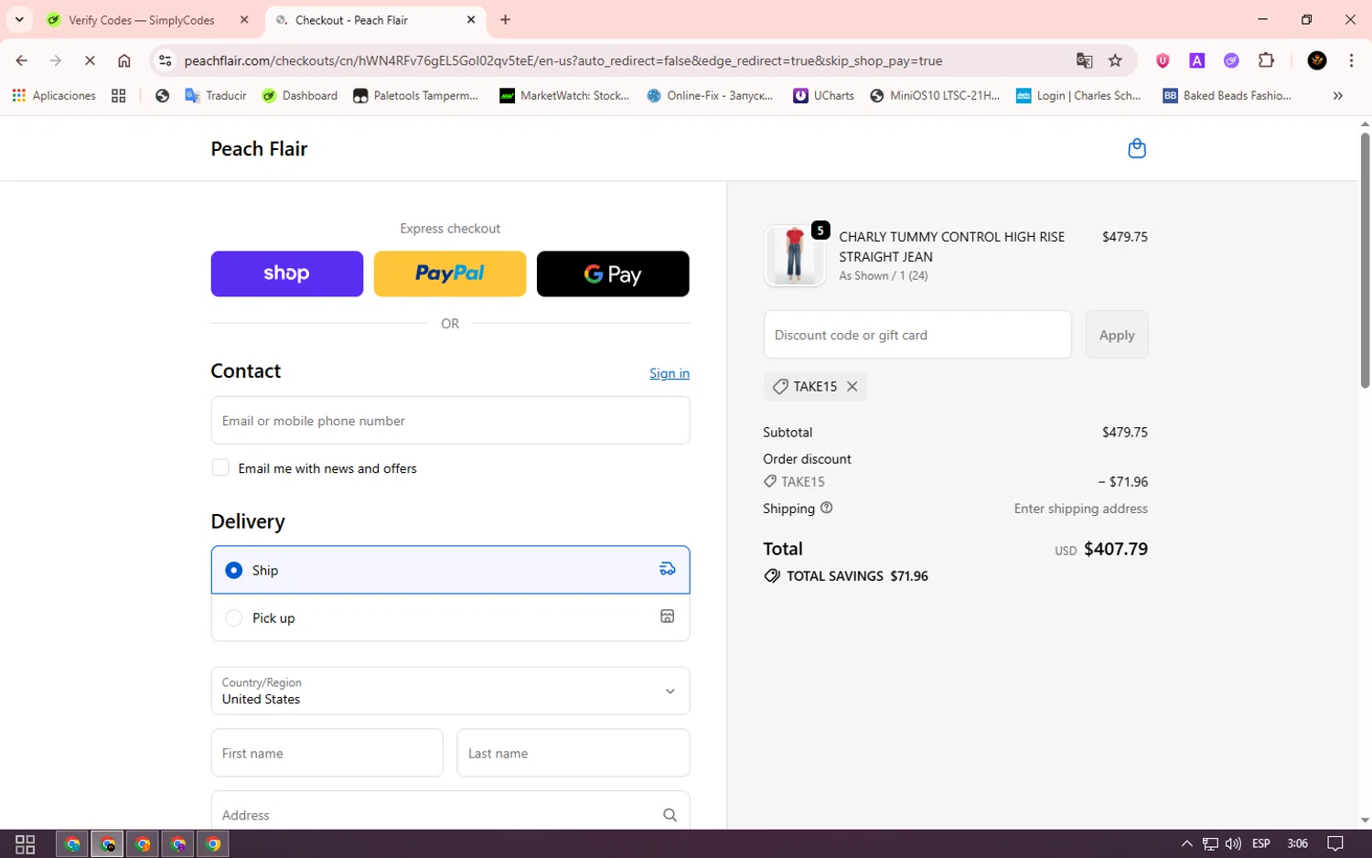
Task: Switch to the Verify Codes — SimplyCodes tab
Action: pos(142,20)
